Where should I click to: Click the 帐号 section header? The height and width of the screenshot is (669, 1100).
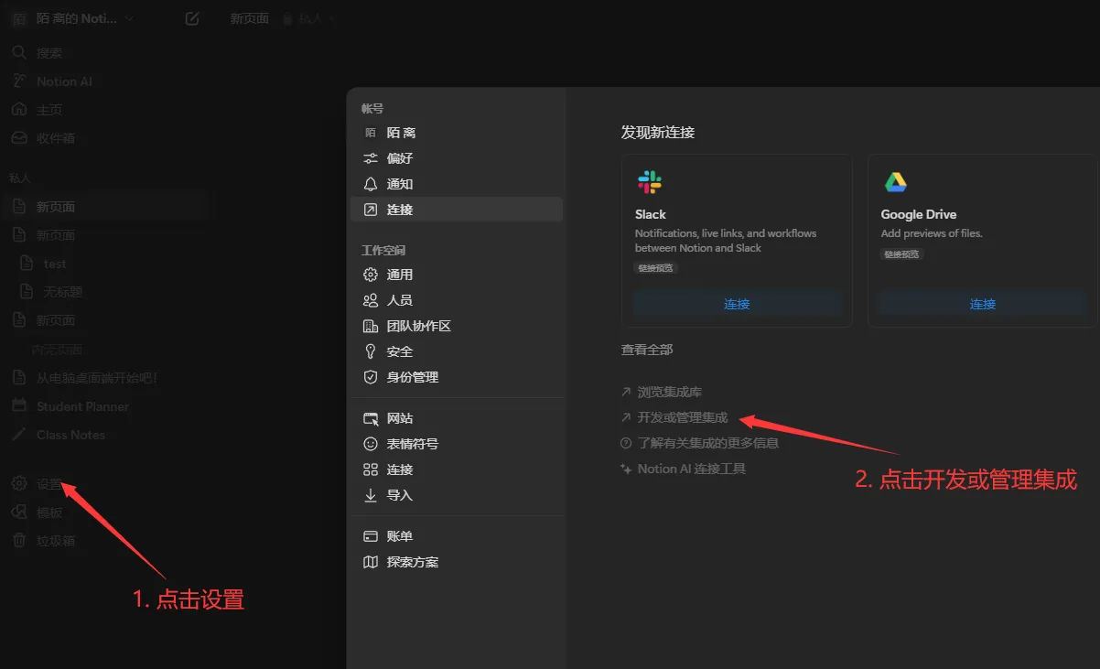click(372, 109)
